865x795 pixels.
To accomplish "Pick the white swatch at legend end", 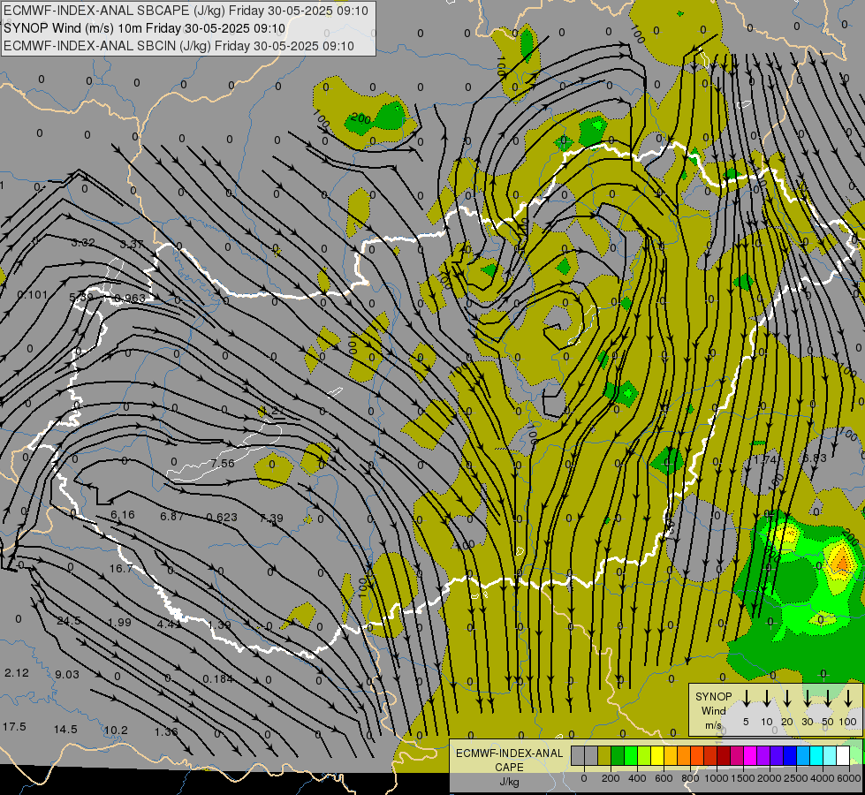I will tap(844, 756).
